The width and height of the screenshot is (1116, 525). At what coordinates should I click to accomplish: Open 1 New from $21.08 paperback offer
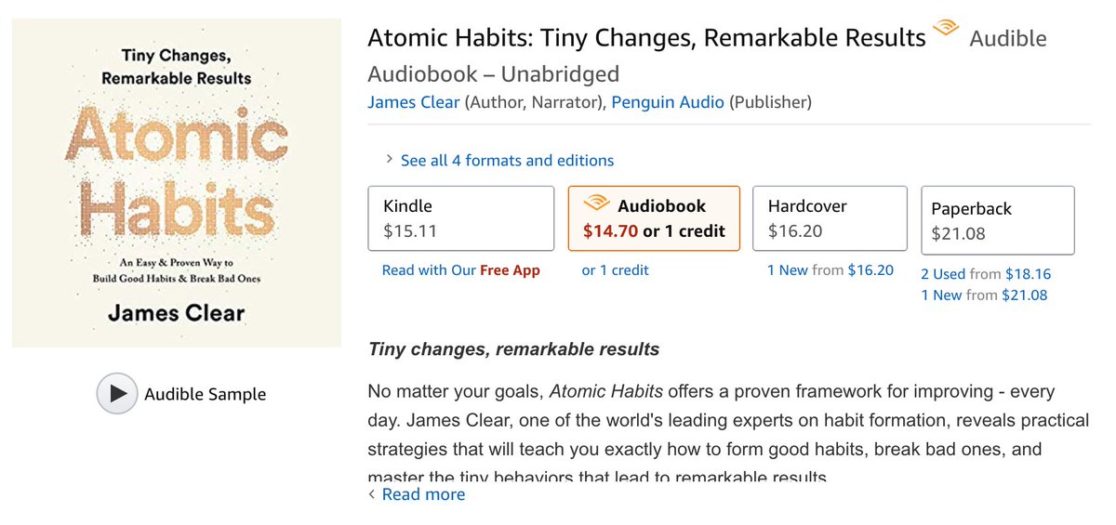click(984, 295)
